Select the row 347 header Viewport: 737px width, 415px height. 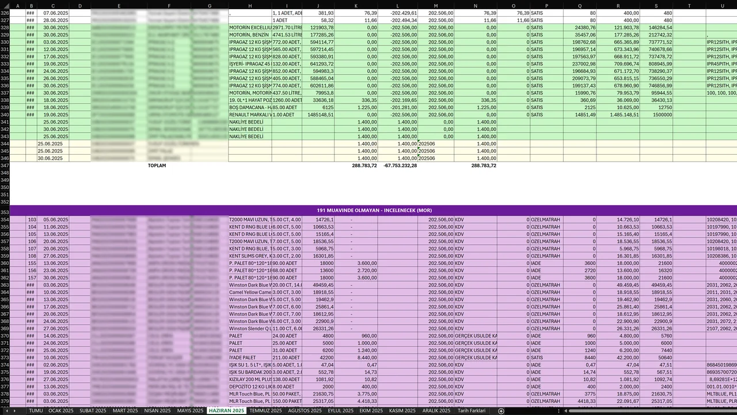click(5, 166)
